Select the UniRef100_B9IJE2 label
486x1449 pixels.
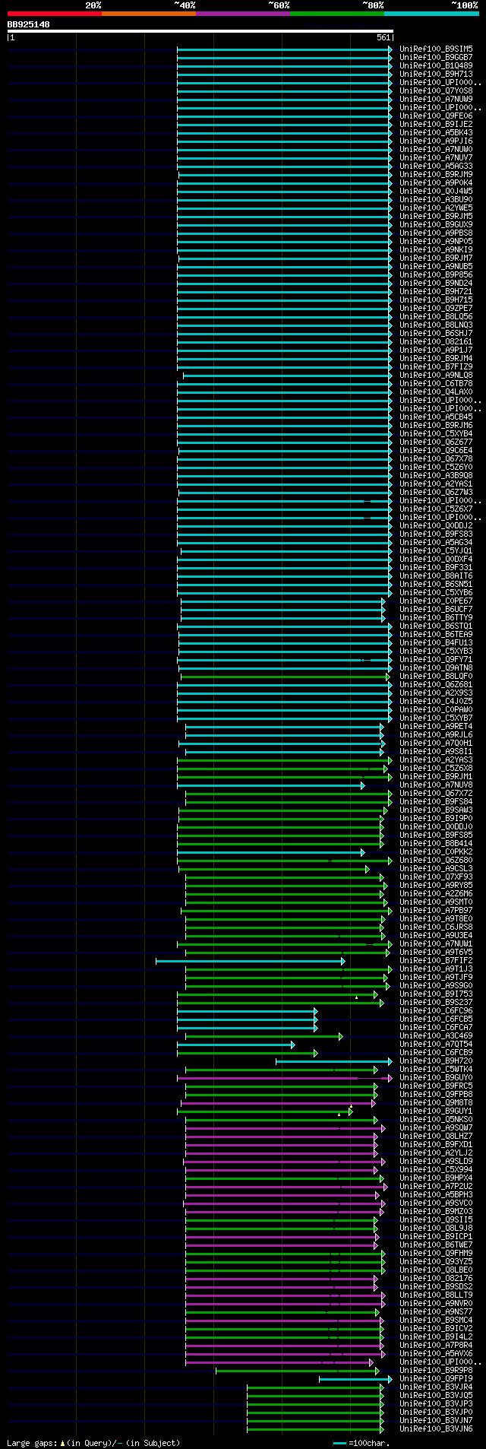[x=436, y=124]
